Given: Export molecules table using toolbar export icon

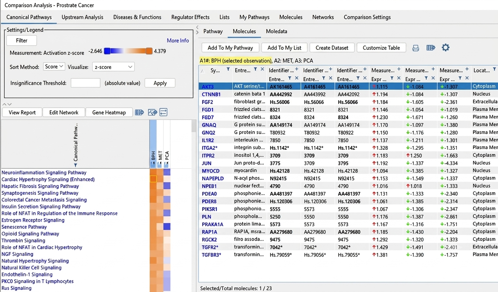Looking at the screenshot, I should coord(431,48).
